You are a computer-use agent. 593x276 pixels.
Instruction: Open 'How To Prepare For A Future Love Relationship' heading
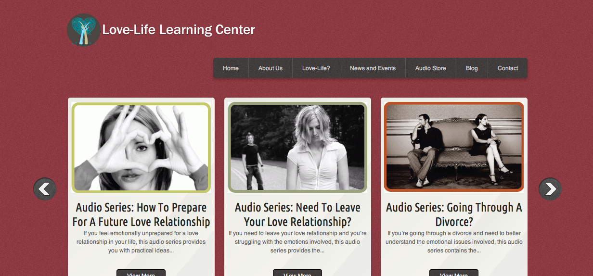pos(141,214)
